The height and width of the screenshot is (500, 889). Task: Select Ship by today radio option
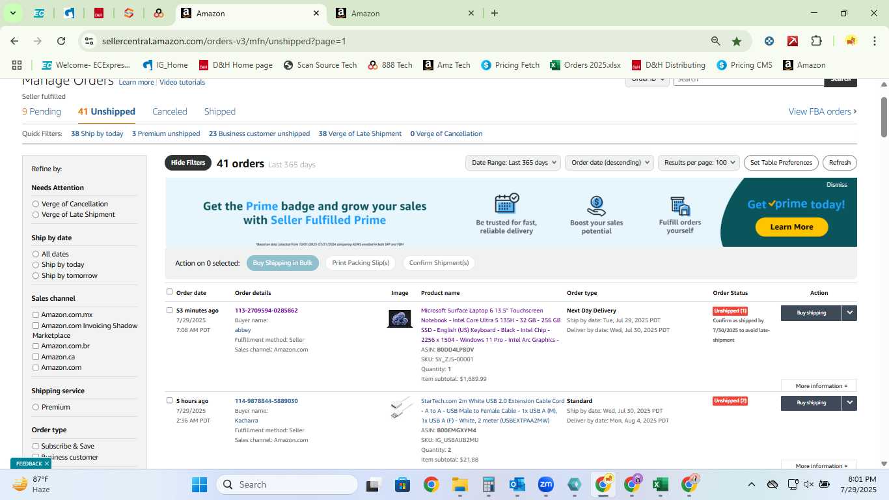(36, 264)
